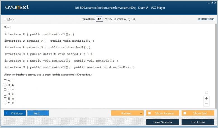Select answer C checkbox for P
This screenshot has height=128, width=218.
pos(5,90)
